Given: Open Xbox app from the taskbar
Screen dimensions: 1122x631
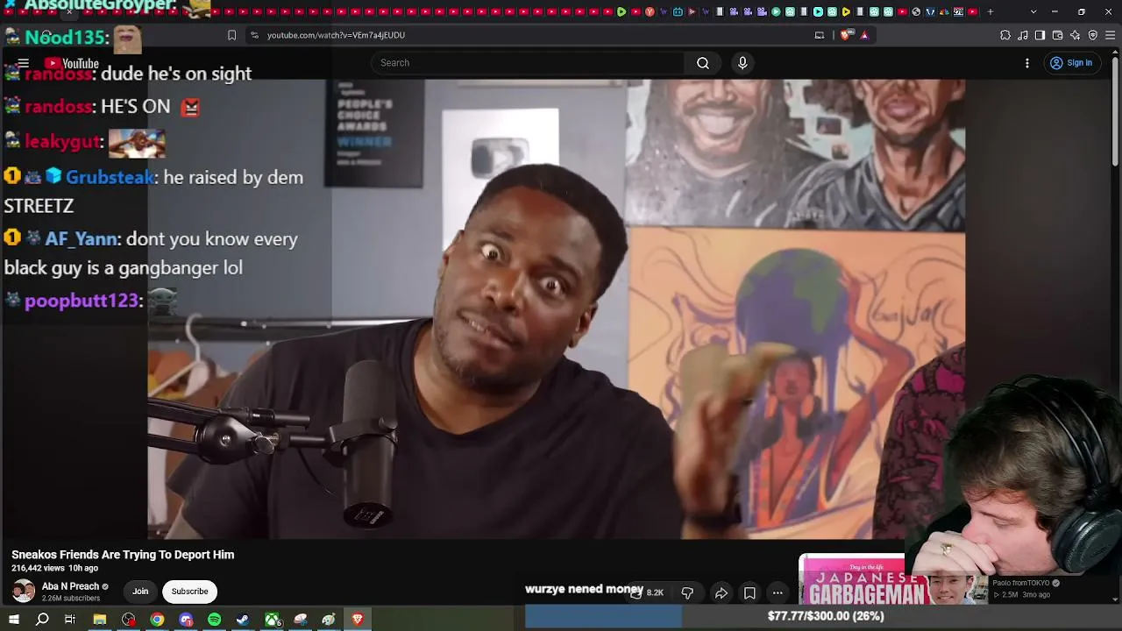Looking at the screenshot, I should click(273, 620).
